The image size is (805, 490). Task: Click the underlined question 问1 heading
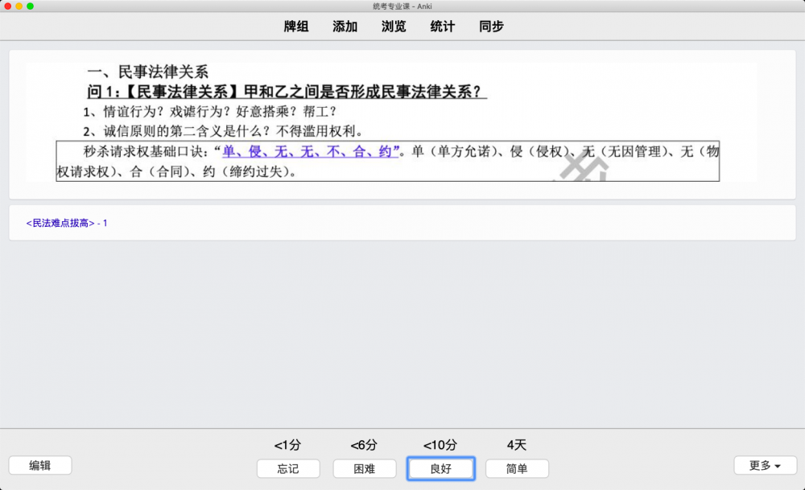point(287,92)
